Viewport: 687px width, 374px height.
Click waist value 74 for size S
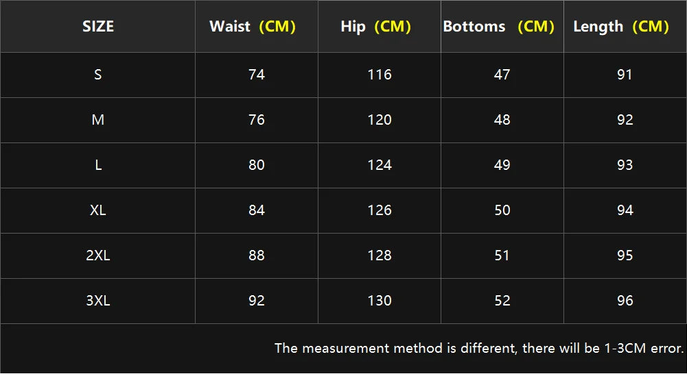click(257, 75)
